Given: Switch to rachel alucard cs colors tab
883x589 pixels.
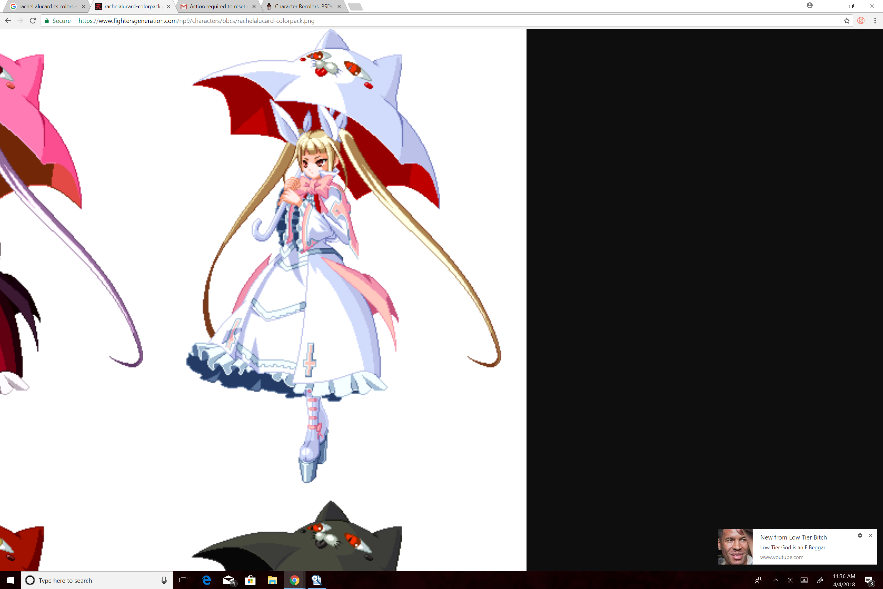Looking at the screenshot, I should pyautogui.click(x=47, y=6).
